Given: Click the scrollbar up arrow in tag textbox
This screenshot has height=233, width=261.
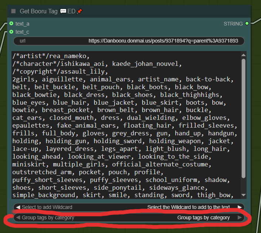Looking at the screenshot, I should pyautogui.click(x=244, y=55).
